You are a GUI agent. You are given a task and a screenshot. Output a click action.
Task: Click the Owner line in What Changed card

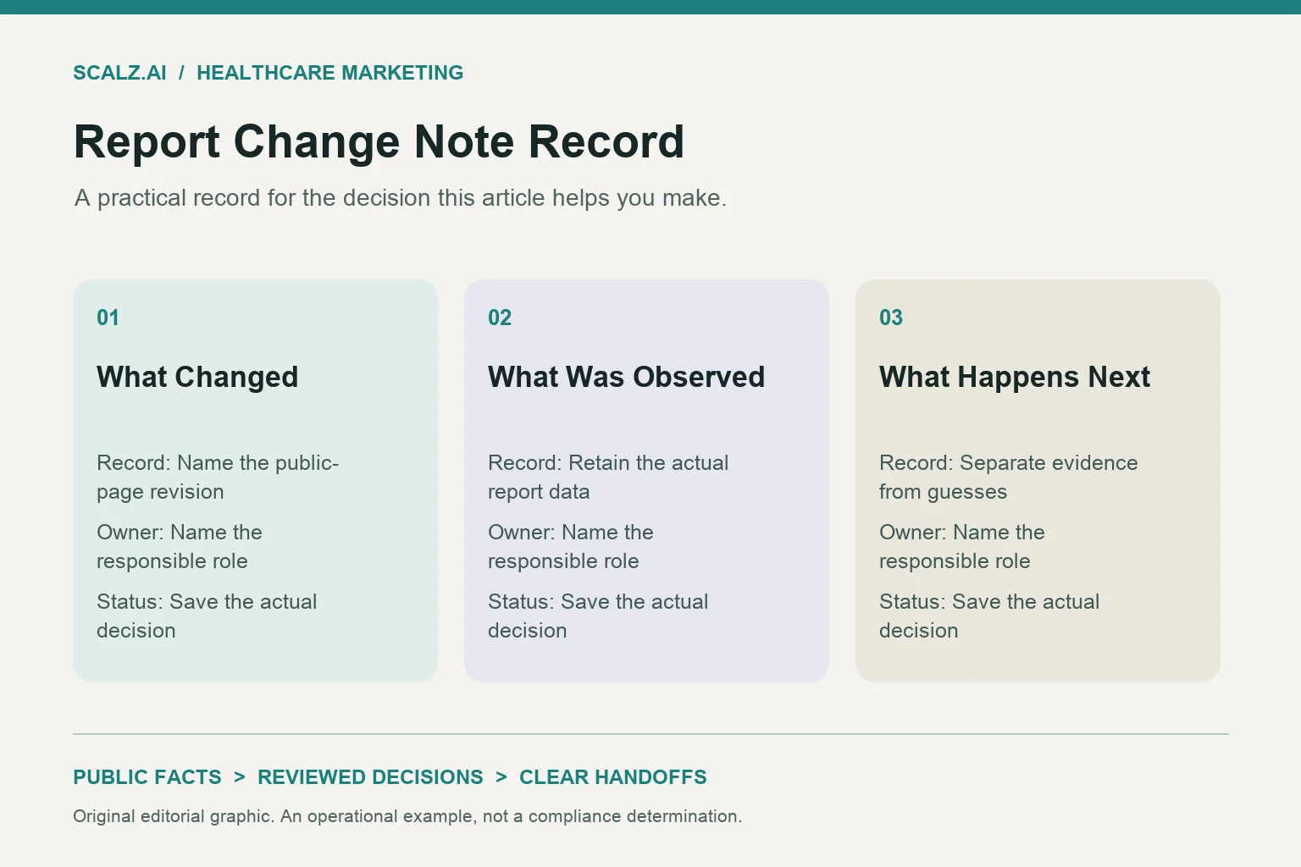180,547
